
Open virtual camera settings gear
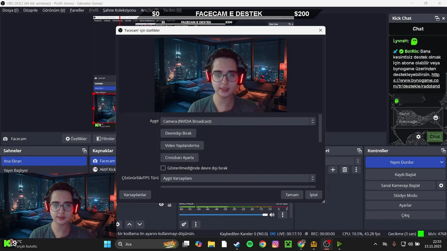[x=441, y=185]
